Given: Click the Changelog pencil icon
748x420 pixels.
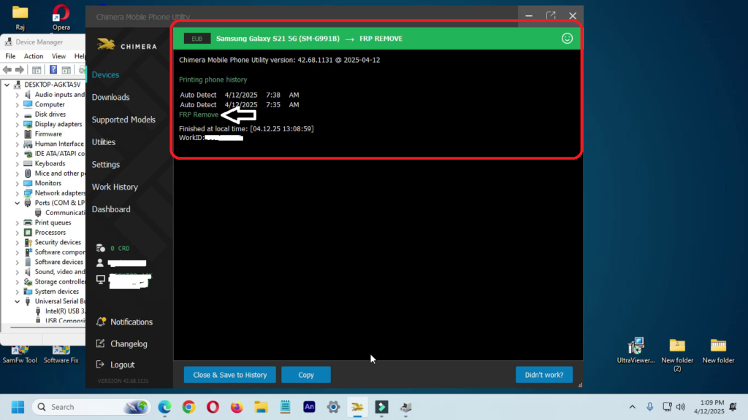Looking at the screenshot, I should point(100,343).
